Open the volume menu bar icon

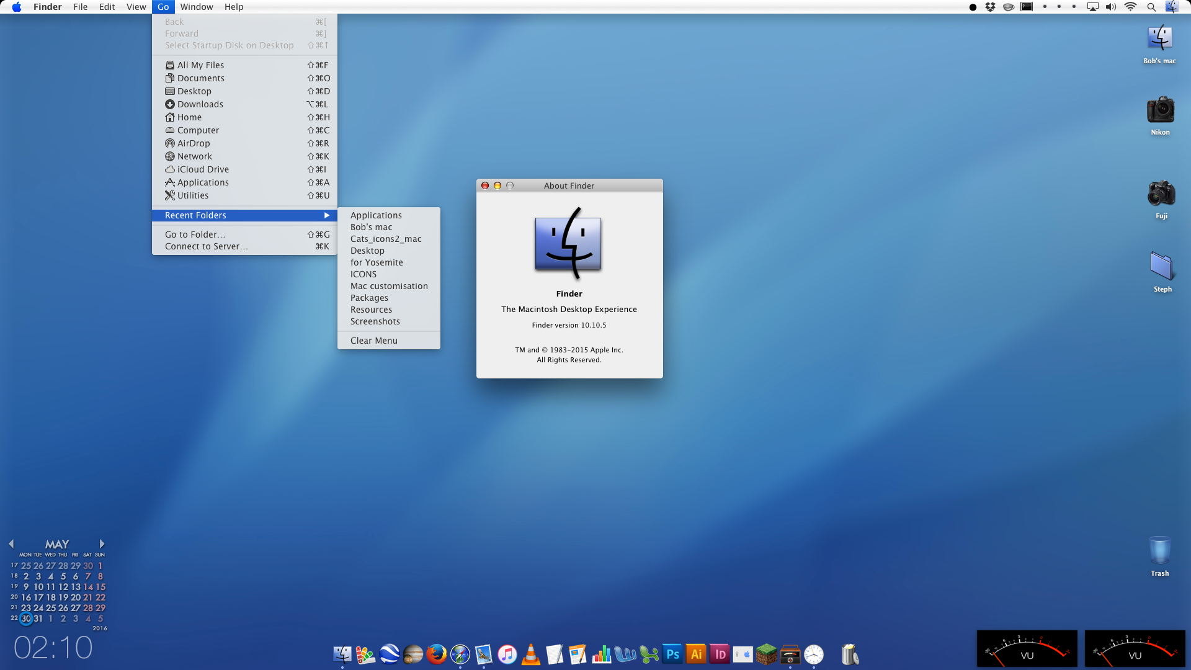pyautogui.click(x=1111, y=7)
